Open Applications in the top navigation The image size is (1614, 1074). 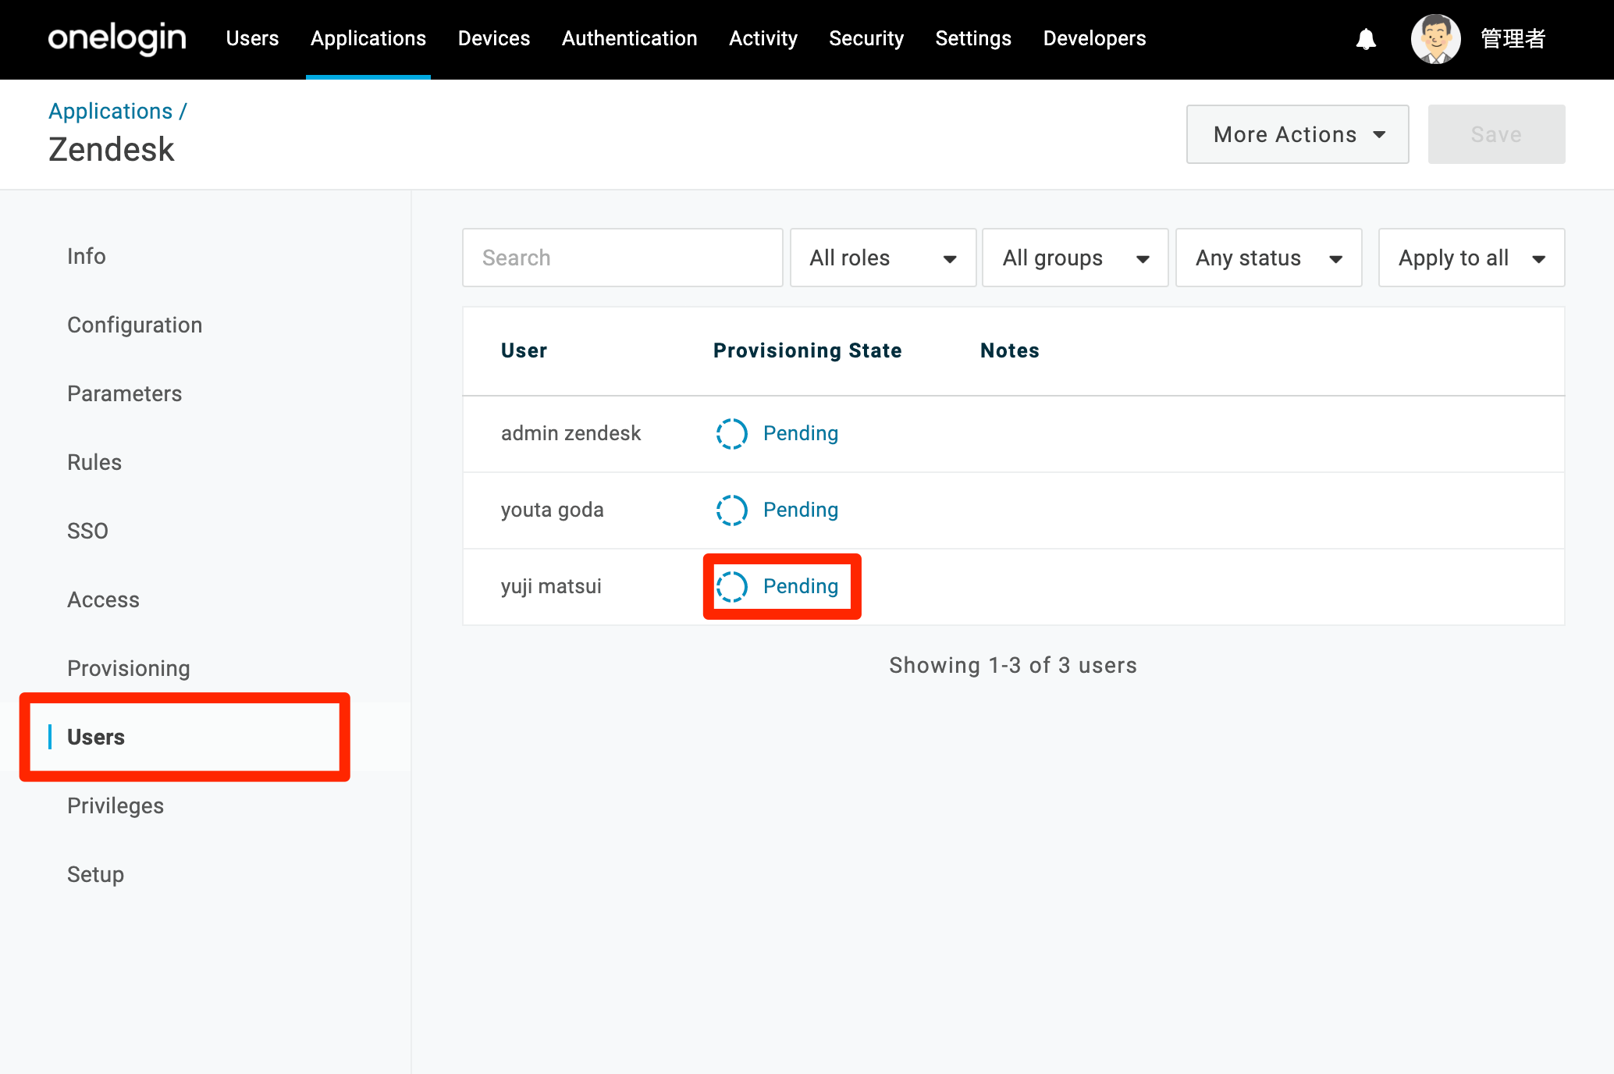click(368, 38)
